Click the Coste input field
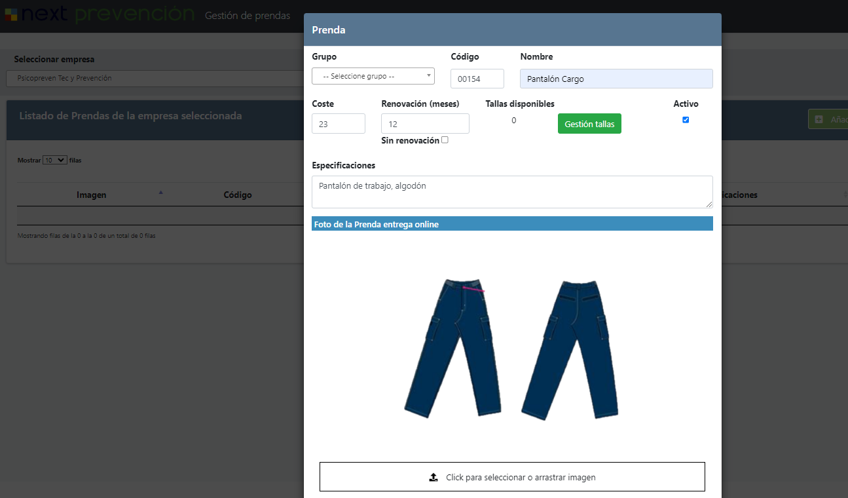The width and height of the screenshot is (848, 498). [x=339, y=123]
